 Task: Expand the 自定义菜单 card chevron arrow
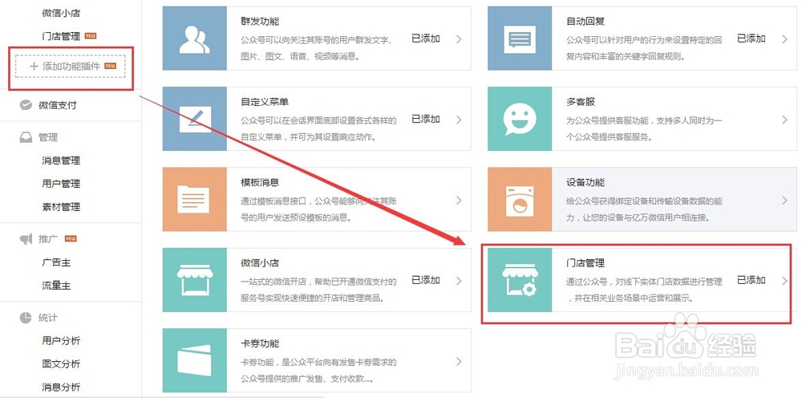(459, 120)
